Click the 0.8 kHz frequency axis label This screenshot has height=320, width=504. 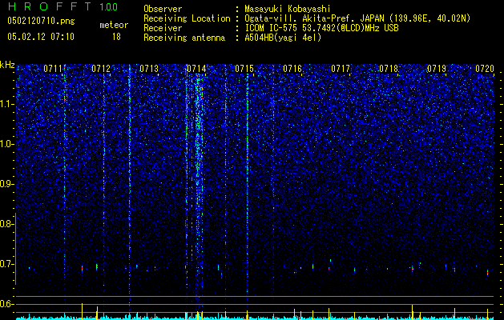[x=7, y=224]
